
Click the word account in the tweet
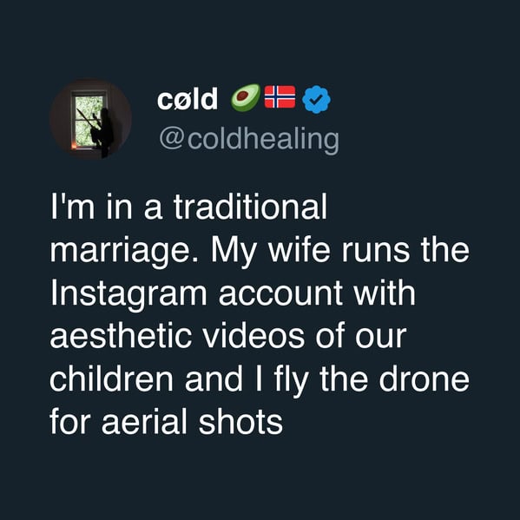[x=280, y=293]
